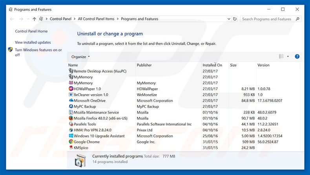310x175 pixels.
Task: Click Parallels Software International Inc publisher
Action: [164, 124]
